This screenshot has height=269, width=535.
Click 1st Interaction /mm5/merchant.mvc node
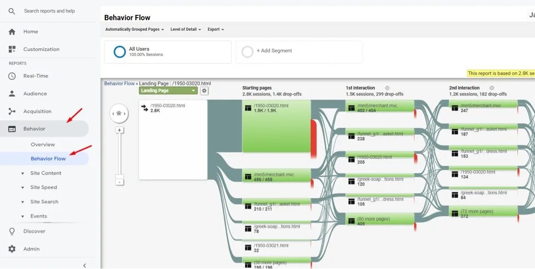point(380,107)
